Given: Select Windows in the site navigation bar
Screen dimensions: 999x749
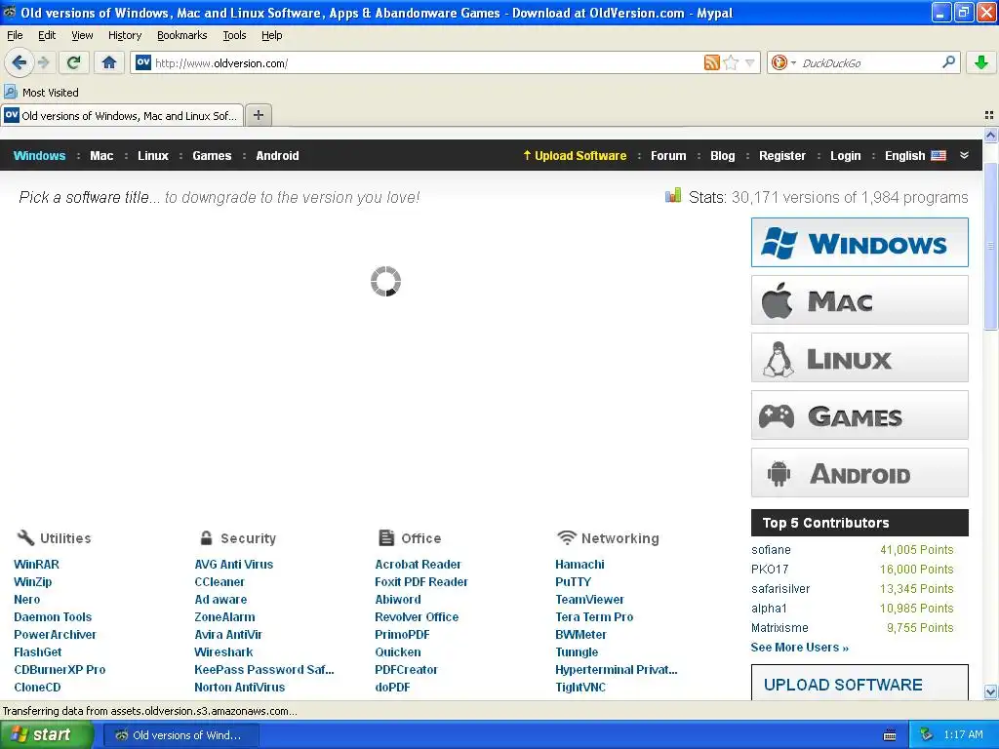Looking at the screenshot, I should tap(39, 155).
